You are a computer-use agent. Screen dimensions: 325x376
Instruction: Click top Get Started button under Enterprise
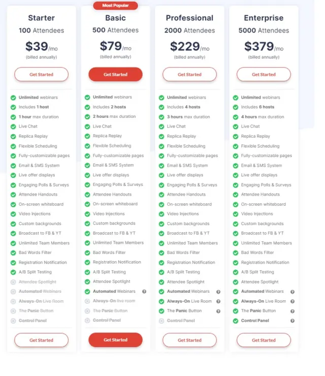(264, 74)
